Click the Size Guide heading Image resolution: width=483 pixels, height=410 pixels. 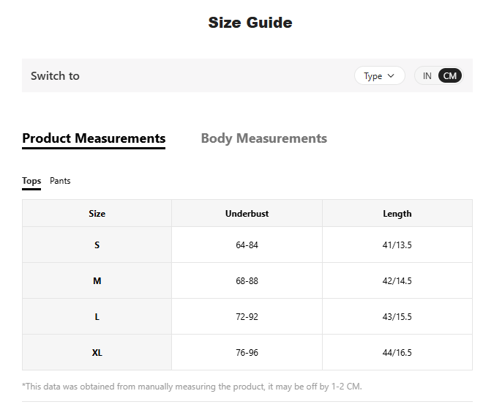point(250,23)
